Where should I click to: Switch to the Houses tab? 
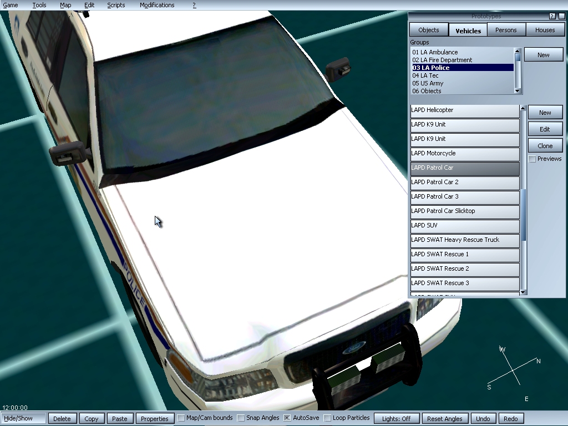(545, 30)
